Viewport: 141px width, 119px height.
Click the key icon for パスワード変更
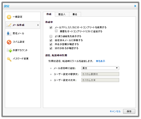tap(9, 59)
